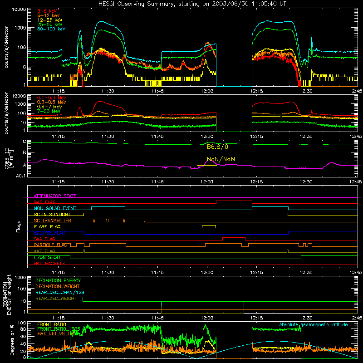Viewport: 363px width, 363px height.
Task: Click the 12-25 keV legend entry
Action: pyautogui.click(x=50, y=20)
